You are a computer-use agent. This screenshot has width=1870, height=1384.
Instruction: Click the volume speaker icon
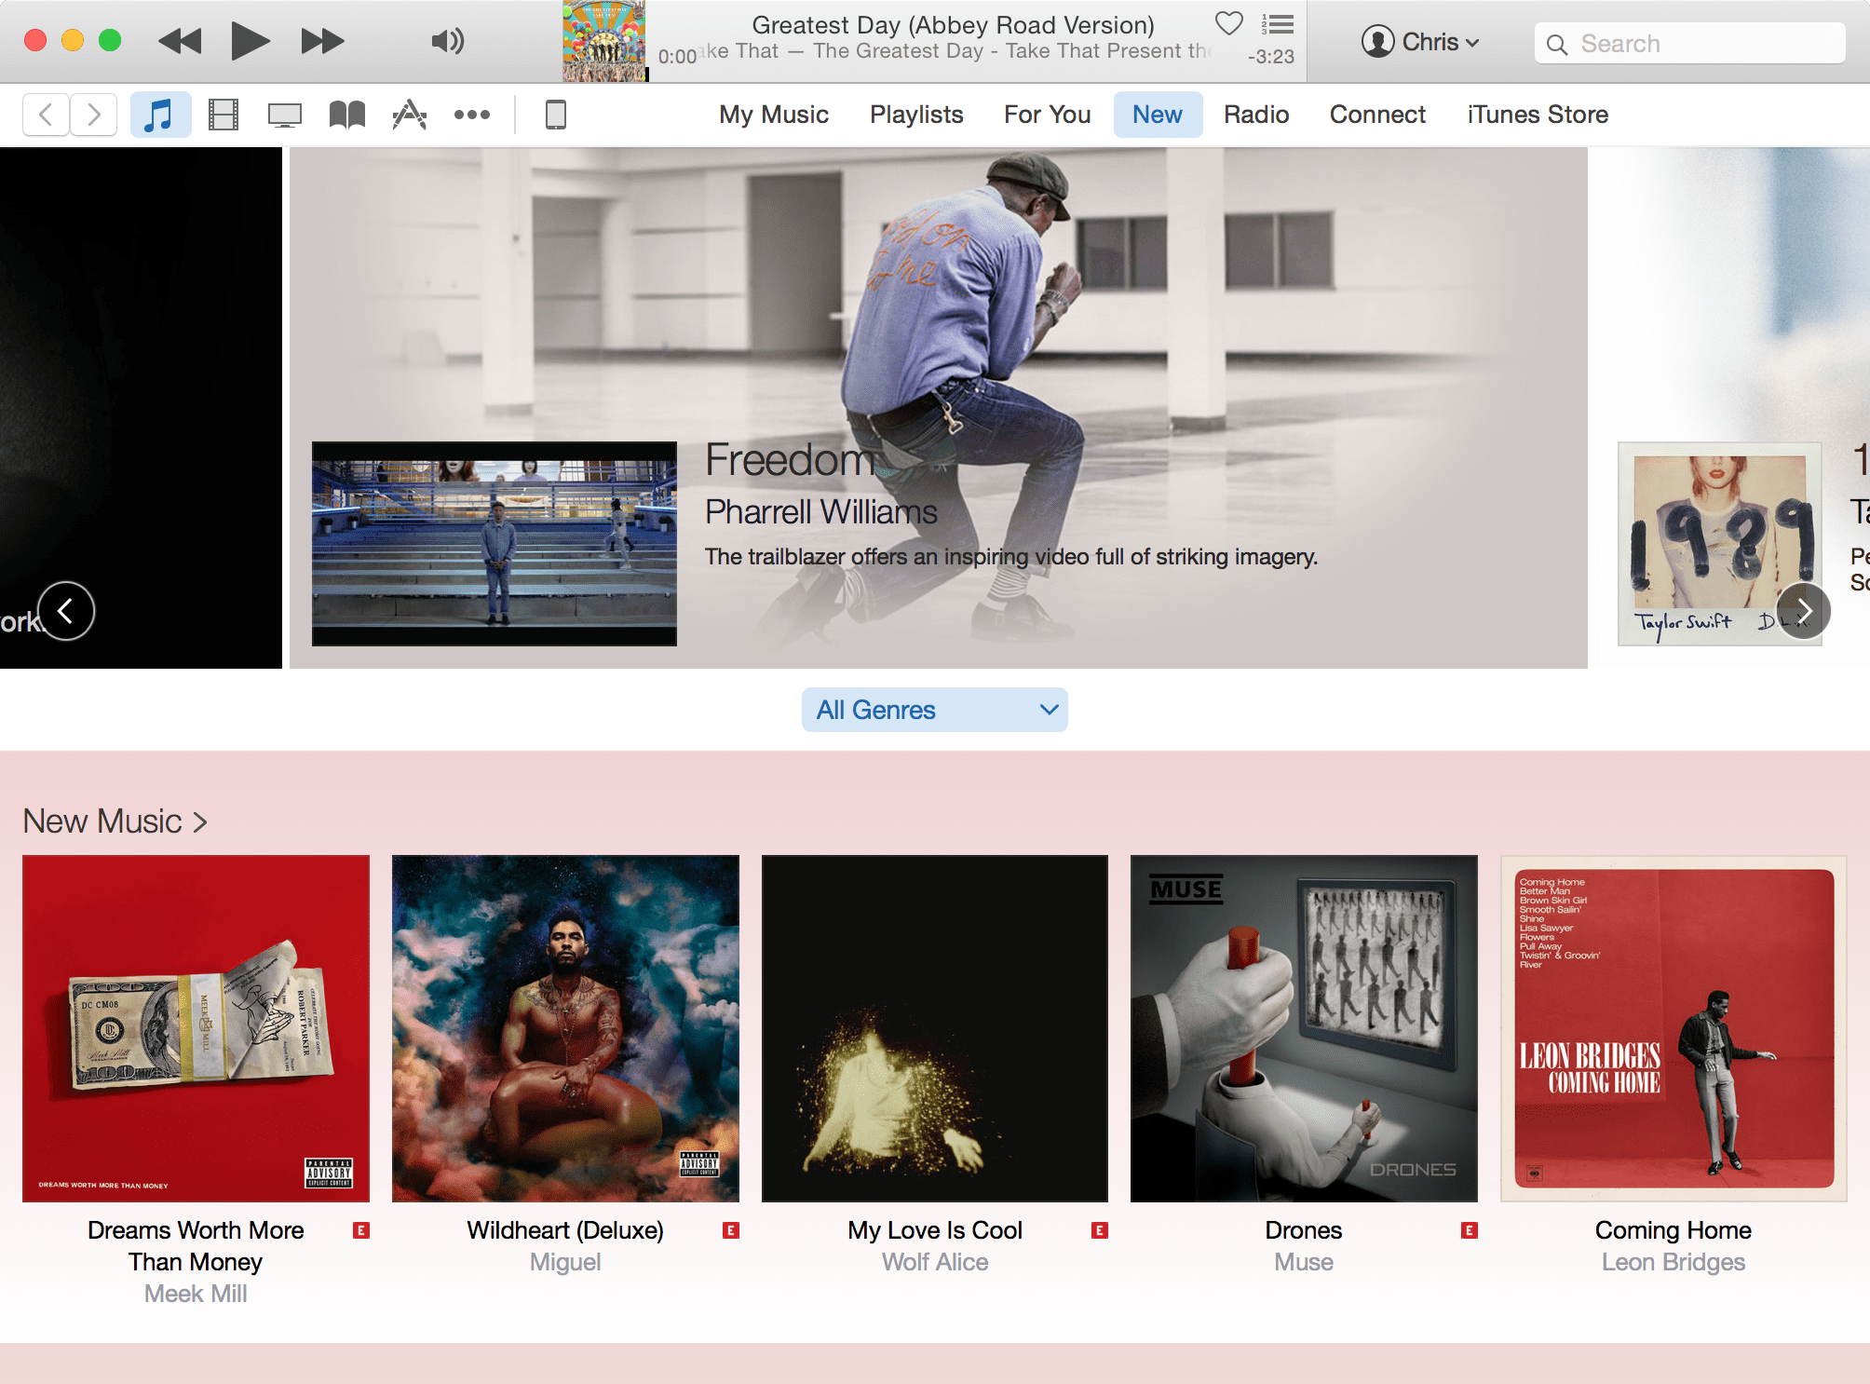(x=447, y=41)
